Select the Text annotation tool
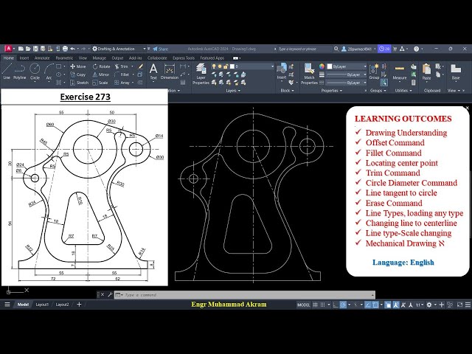Screen dimensions: 472x354 (153, 72)
